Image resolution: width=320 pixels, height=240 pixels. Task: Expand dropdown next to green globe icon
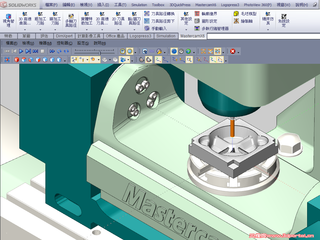(194, 53)
